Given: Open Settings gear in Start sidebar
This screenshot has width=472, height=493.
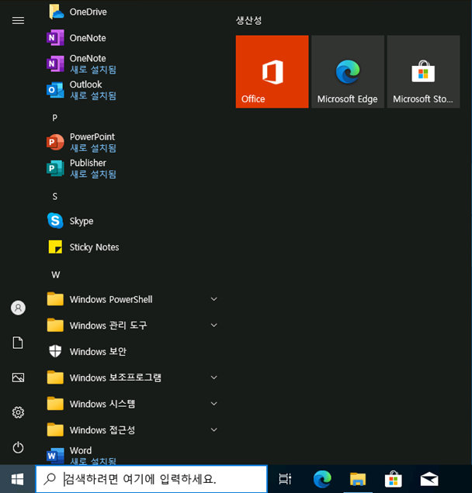Looking at the screenshot, I should [x=18, y=412].
